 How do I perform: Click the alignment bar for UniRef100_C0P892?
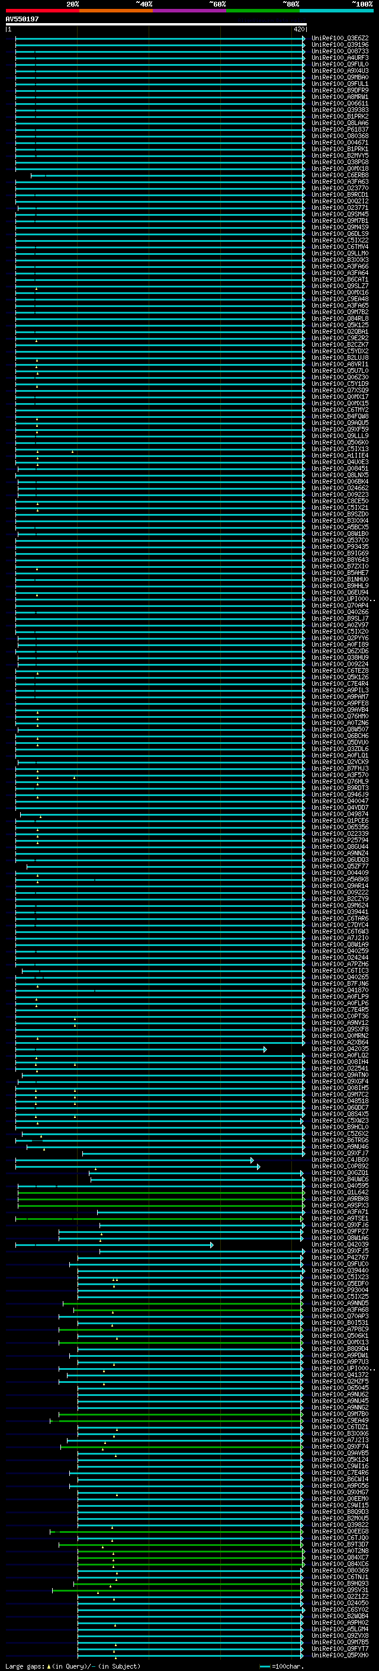[137, 1167]
